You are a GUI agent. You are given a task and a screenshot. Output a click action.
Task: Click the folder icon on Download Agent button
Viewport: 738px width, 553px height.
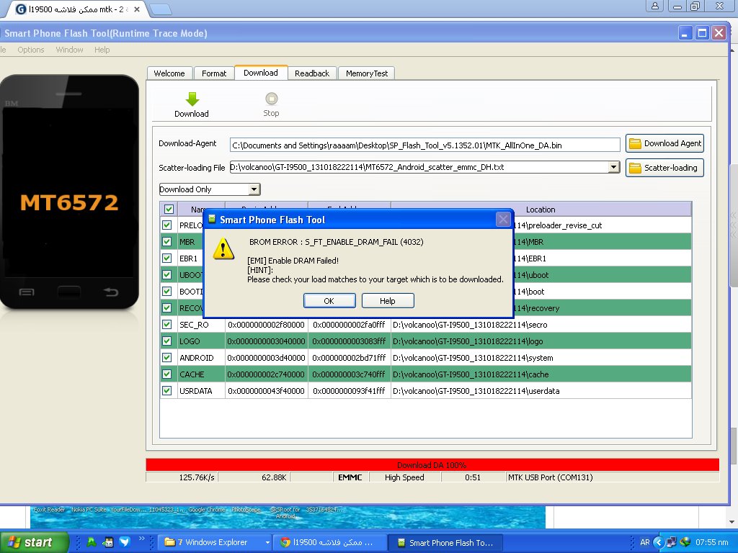[x=635, y=143]
